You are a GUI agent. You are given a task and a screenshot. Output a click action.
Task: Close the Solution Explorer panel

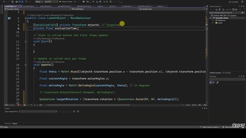tap(244, 7)
